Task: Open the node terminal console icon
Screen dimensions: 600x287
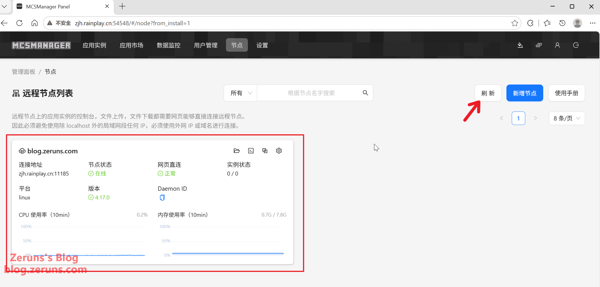Action: coord(251,151)
